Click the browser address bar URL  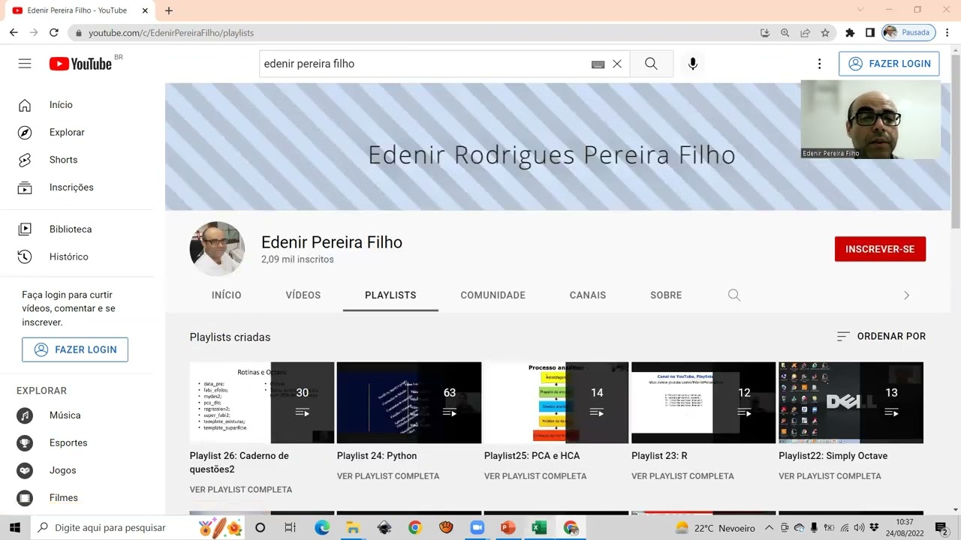[x=171, y=33]
